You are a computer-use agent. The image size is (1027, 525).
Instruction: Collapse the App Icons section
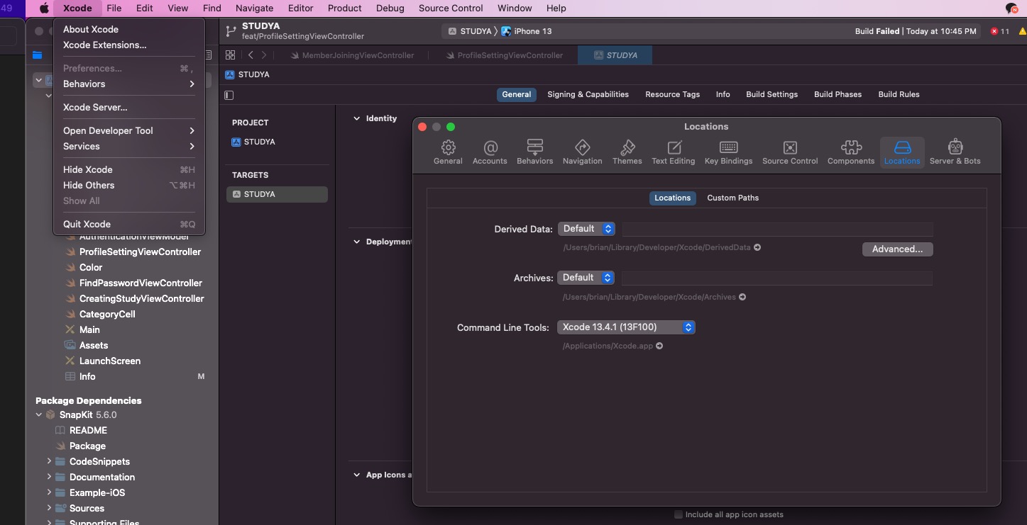point(357,475)
